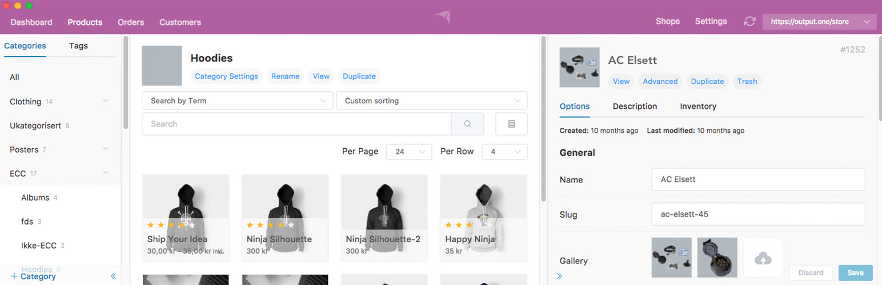
Task: Click the Name input field
Action: click(x=758, y=179)
